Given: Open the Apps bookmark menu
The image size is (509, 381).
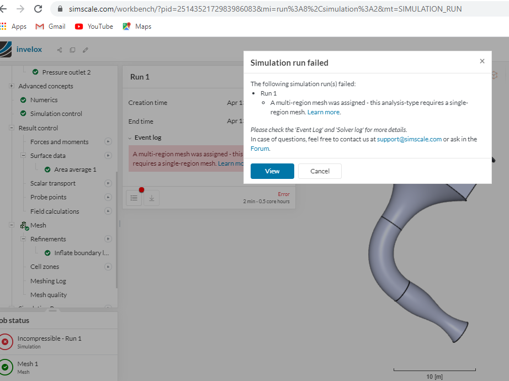Looking at the screenshot, I should tap(15, 26).
